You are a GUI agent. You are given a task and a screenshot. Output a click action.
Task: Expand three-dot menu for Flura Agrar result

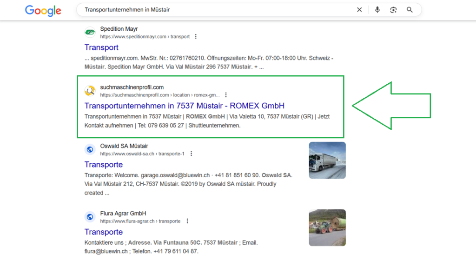[x=187, y=221]
